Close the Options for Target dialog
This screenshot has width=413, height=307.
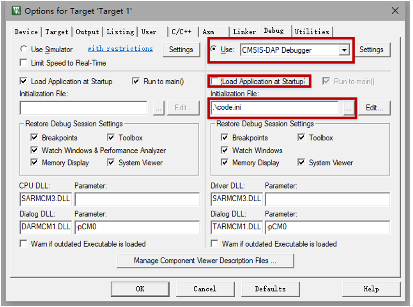(395, 10)
